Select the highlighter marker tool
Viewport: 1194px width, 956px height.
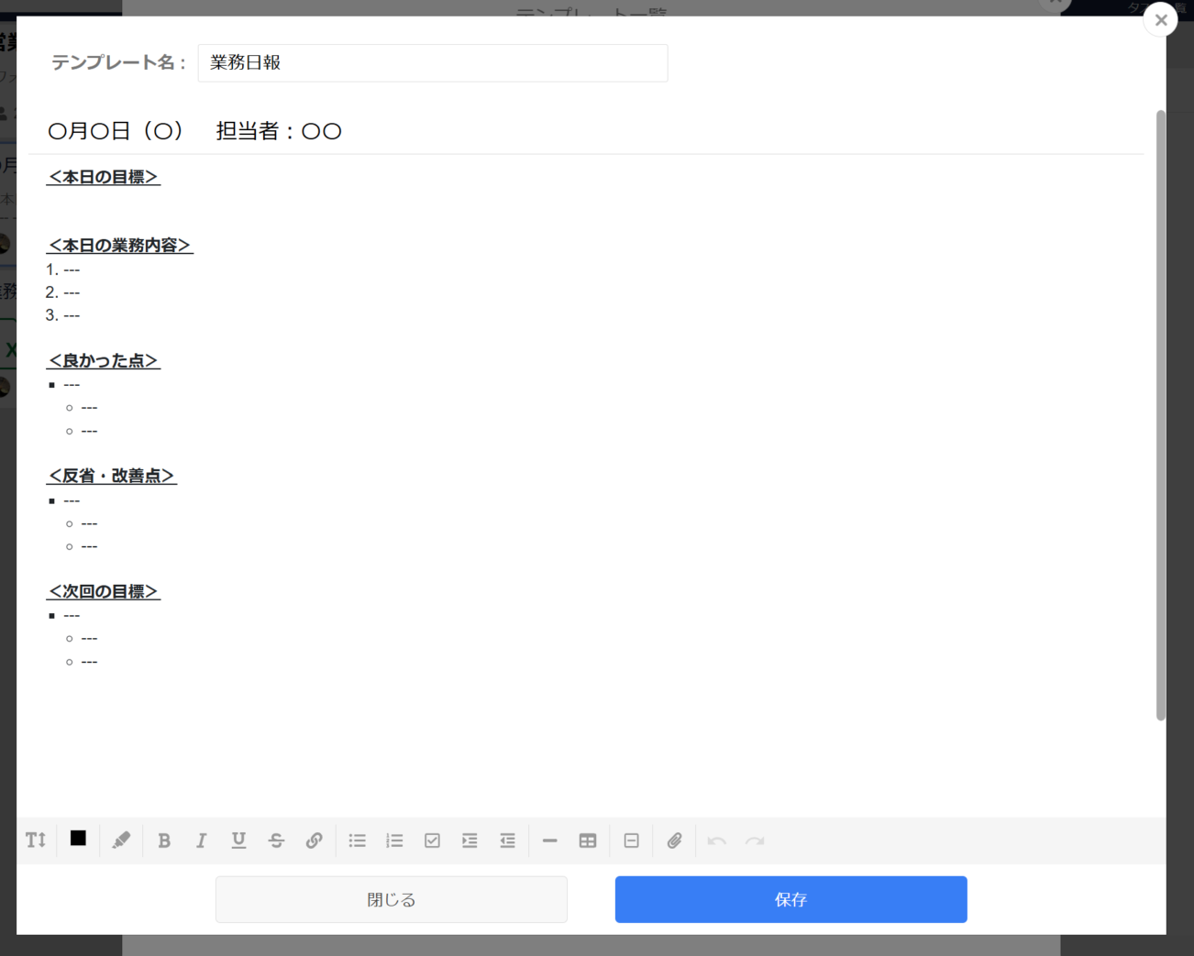click(x=121, y=841)
